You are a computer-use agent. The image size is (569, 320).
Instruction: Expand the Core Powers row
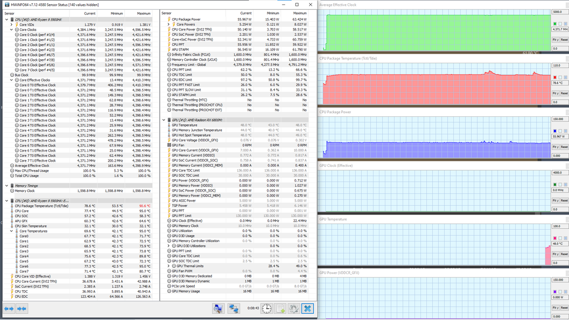pyautogui.click(x=168, y=25)
